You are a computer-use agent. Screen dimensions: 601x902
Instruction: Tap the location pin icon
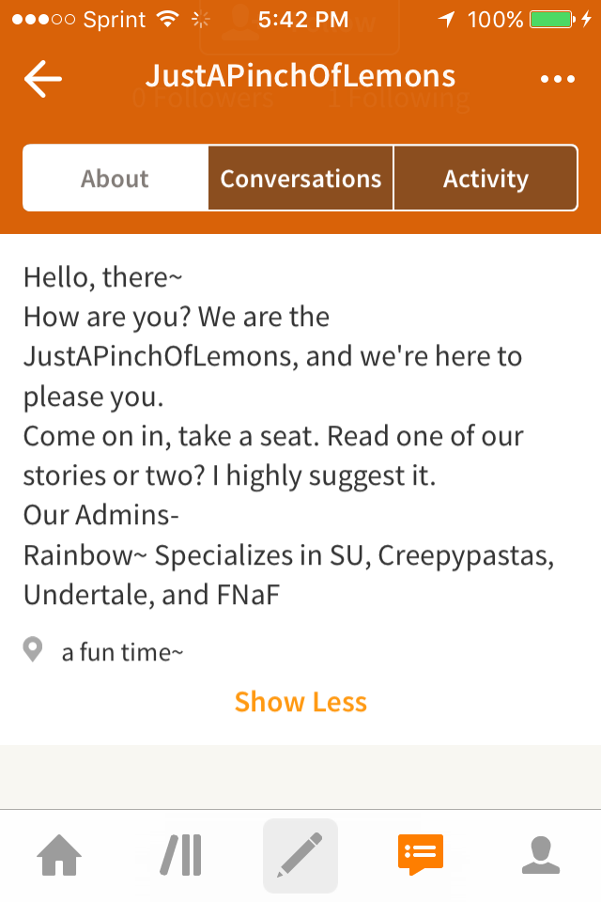33,650
